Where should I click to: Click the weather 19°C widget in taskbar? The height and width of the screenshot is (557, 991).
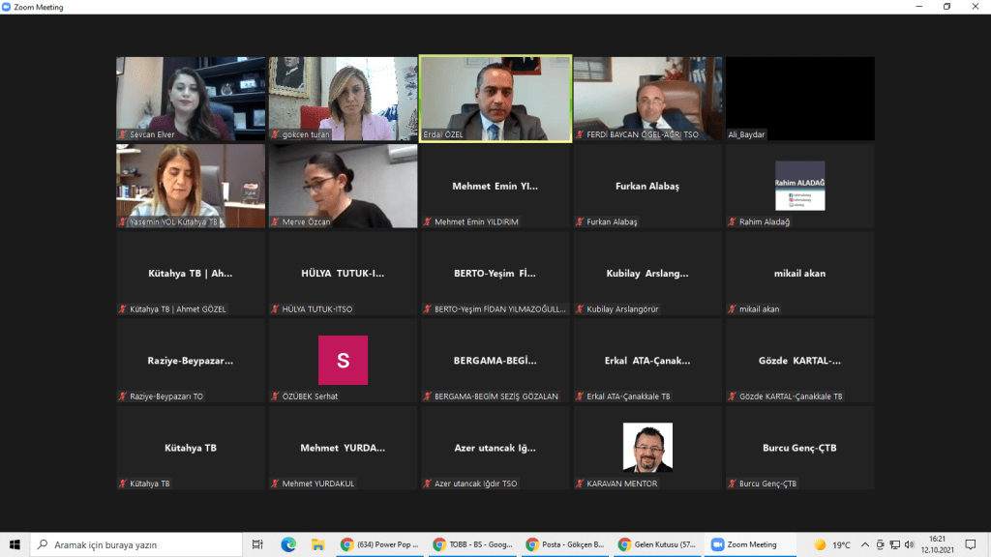(832, 544)
